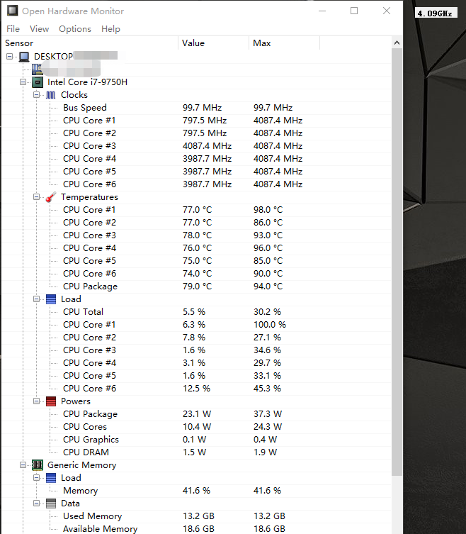Select CPU Core #2 load row (7.8 %)
Viewport: 466px width, 534px height.
(x=197, y=338)
